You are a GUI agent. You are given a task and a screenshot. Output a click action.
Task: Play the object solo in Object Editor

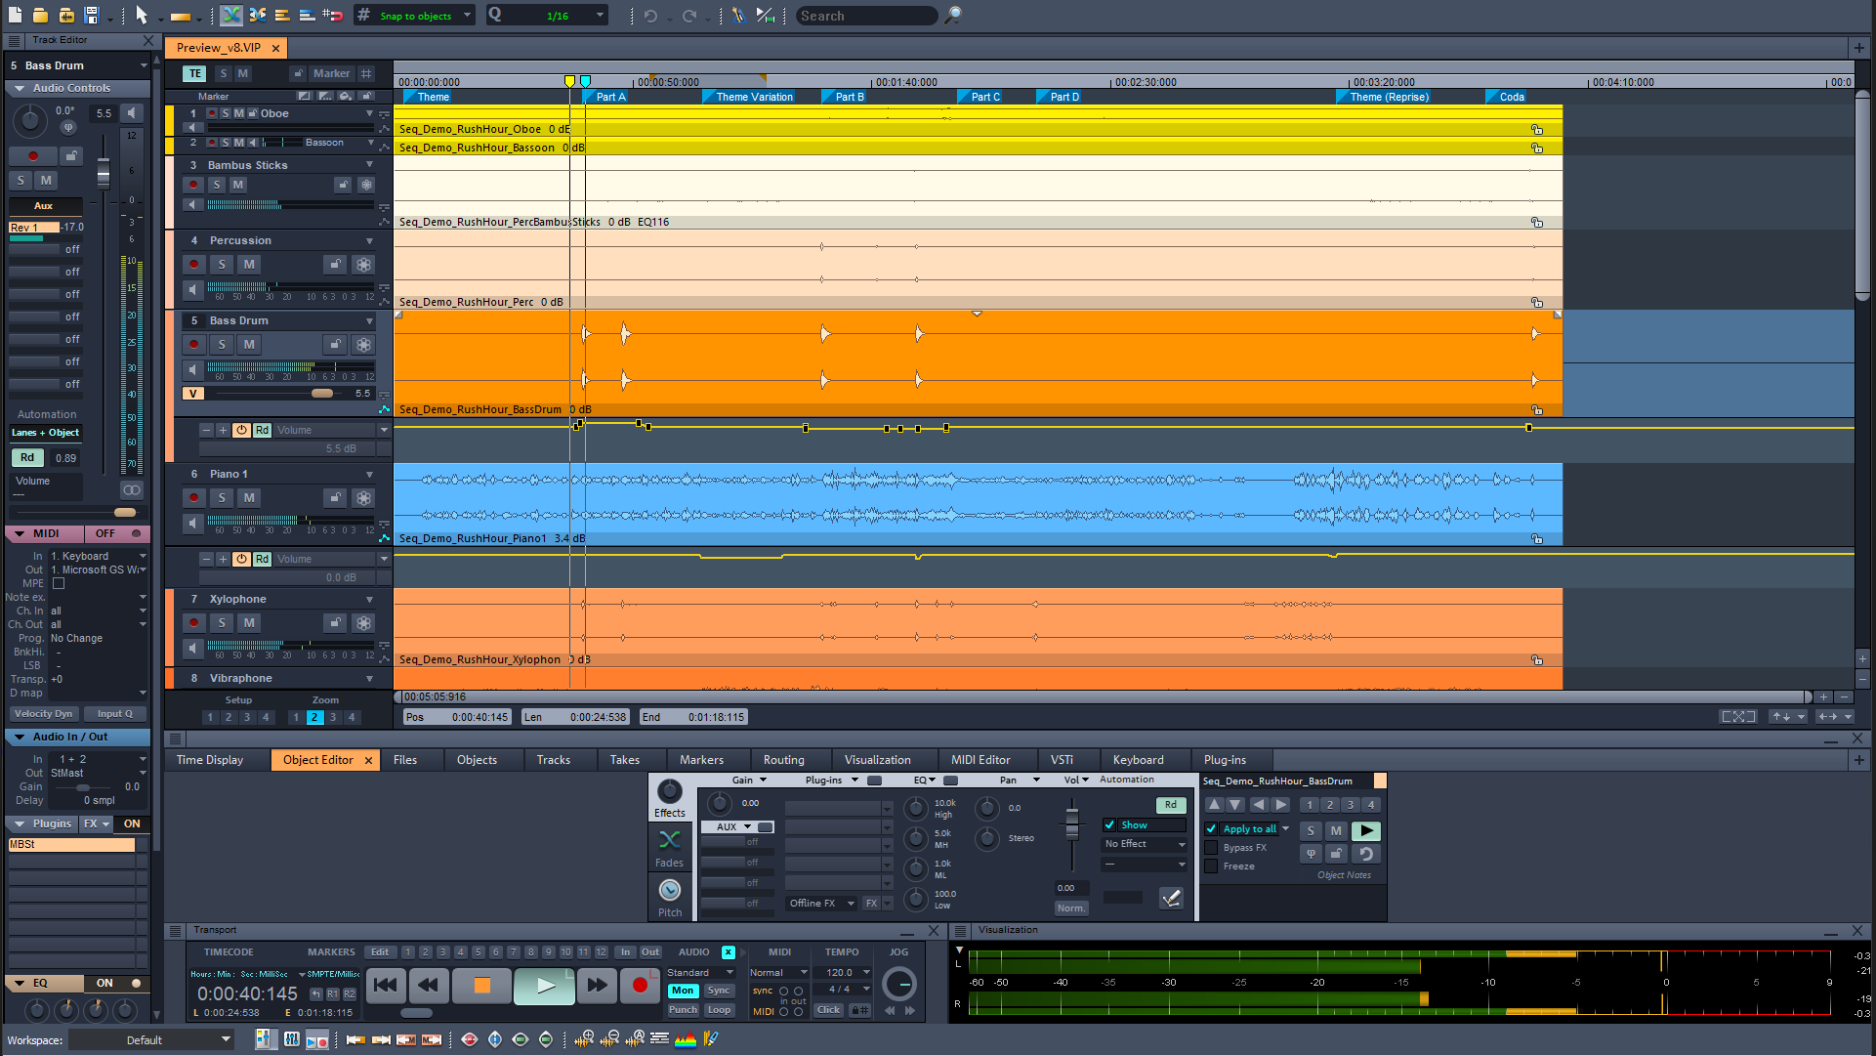pos(1365,830)
